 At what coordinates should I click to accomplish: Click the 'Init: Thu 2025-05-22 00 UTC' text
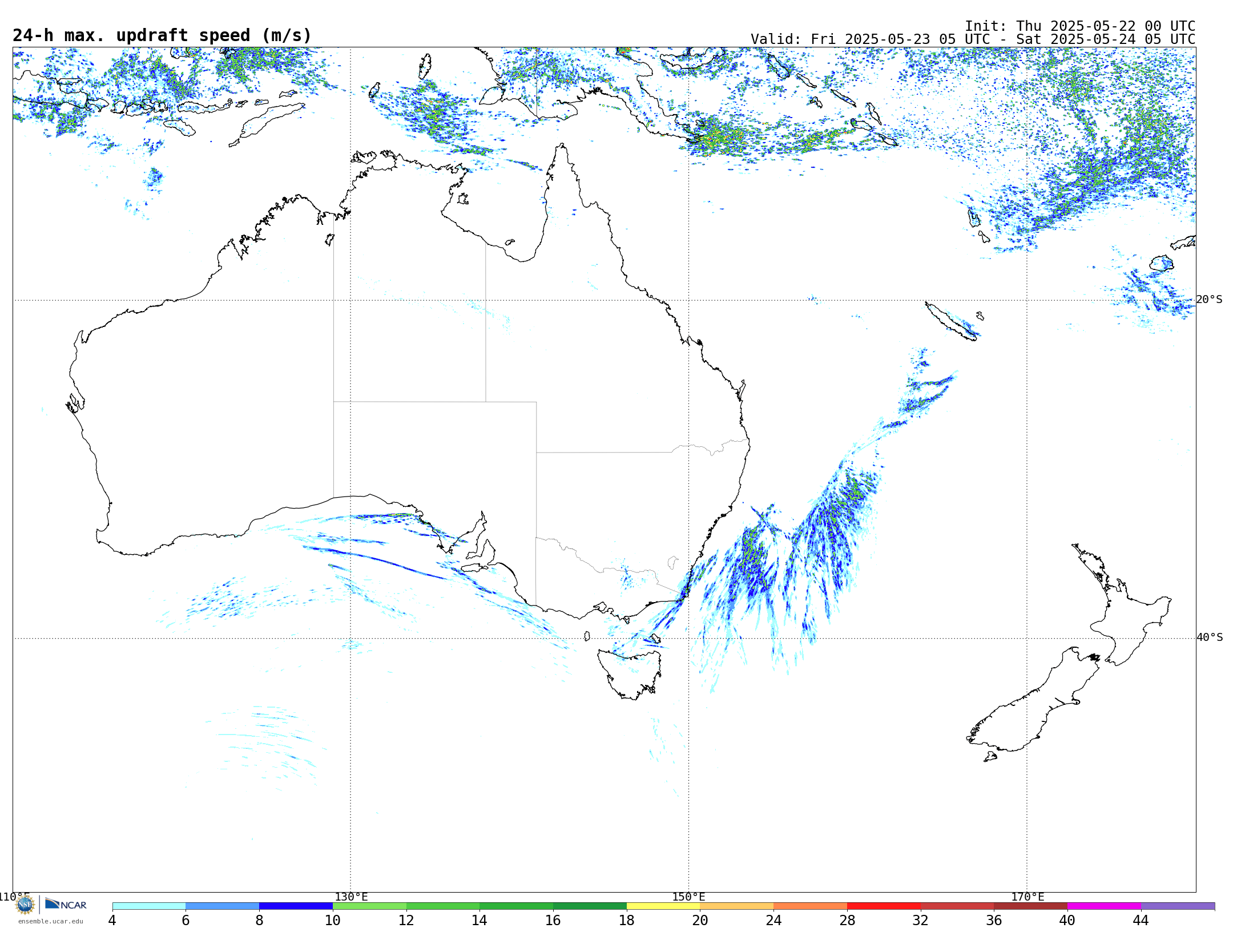coord(1080,26)
